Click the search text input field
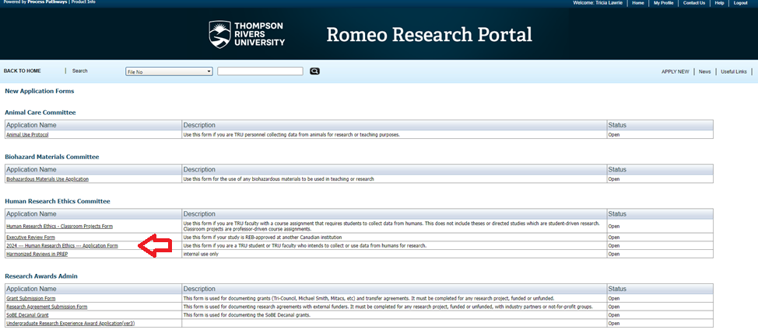This screenshot has height=333, width=758. tap(260, 71)
